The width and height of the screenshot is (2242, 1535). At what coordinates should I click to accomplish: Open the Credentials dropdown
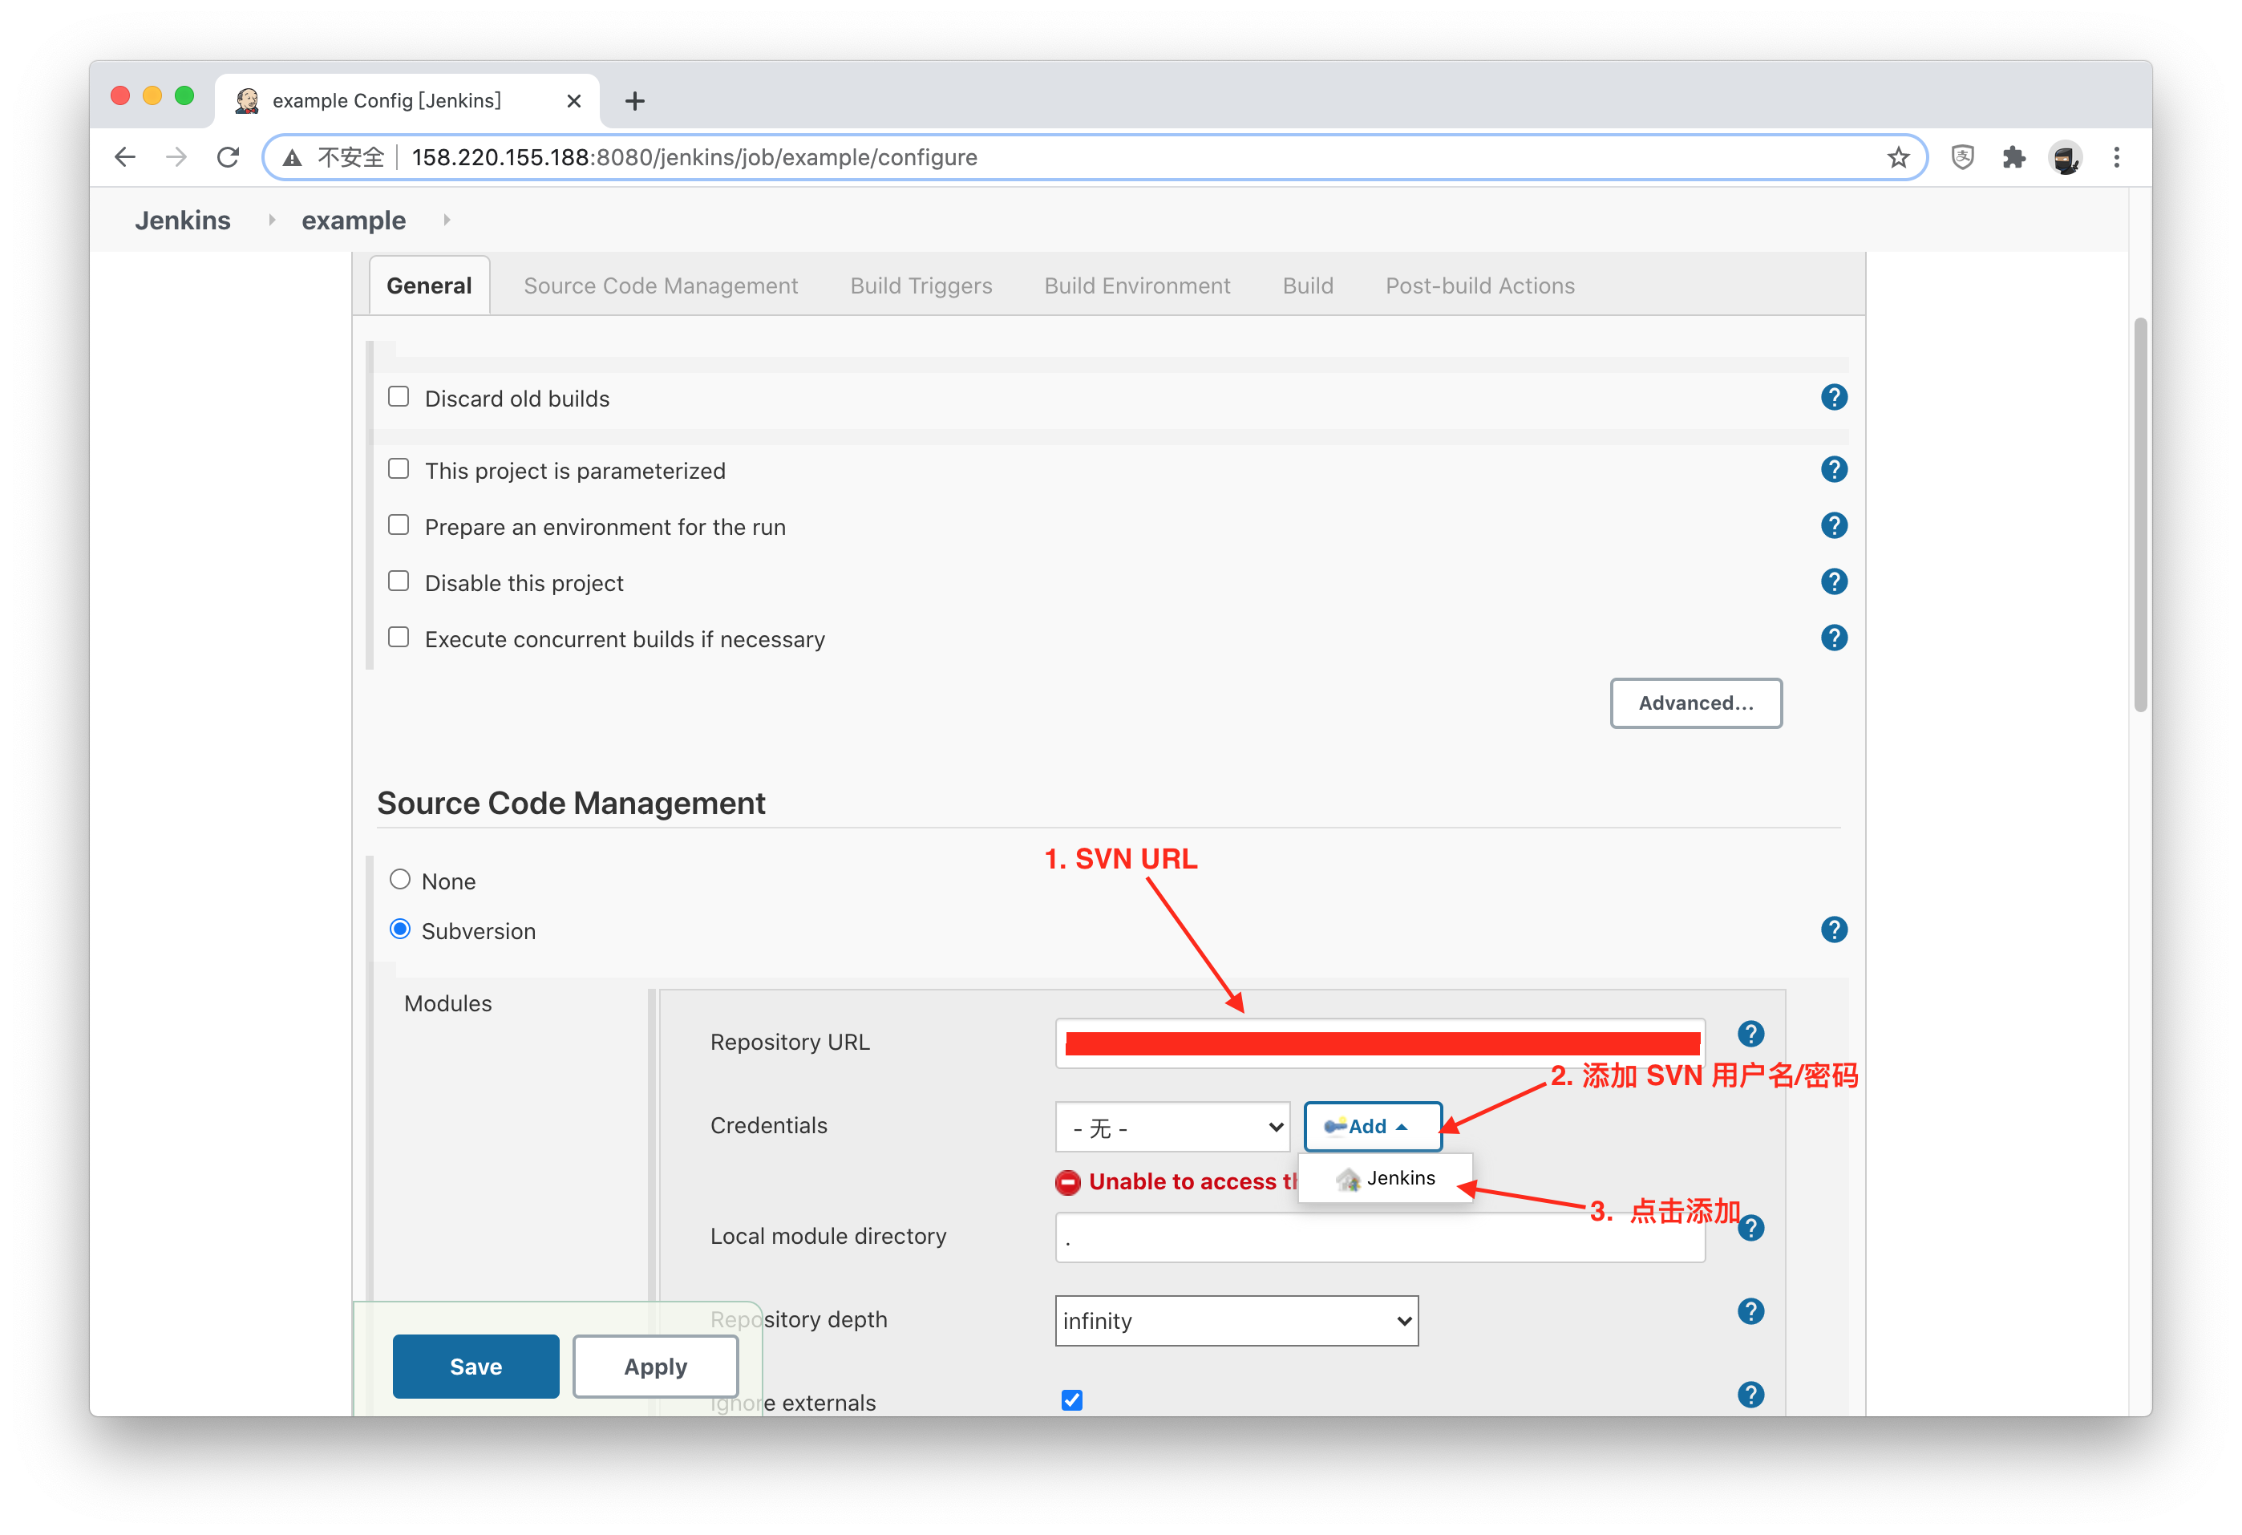[x=1172, y=1127]
